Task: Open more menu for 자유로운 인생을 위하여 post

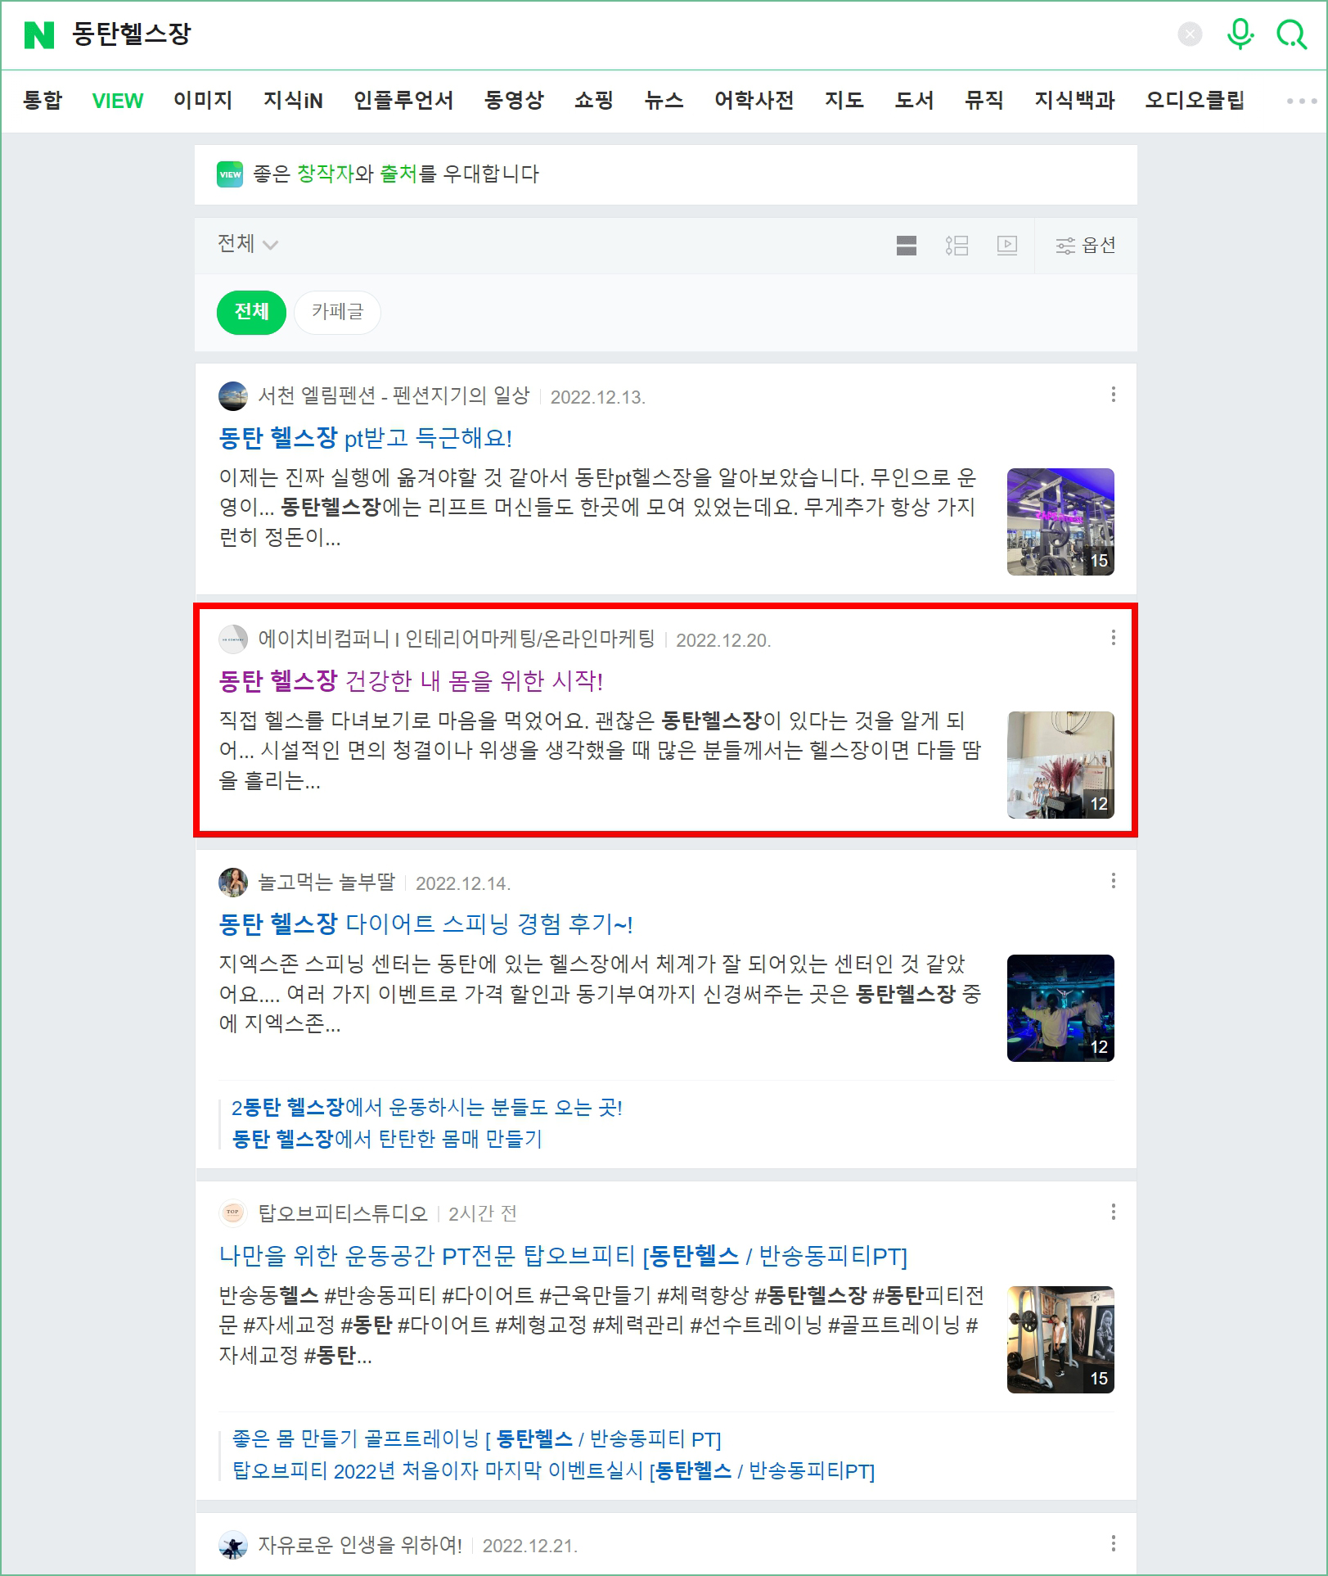Action: [1113, 1543]
